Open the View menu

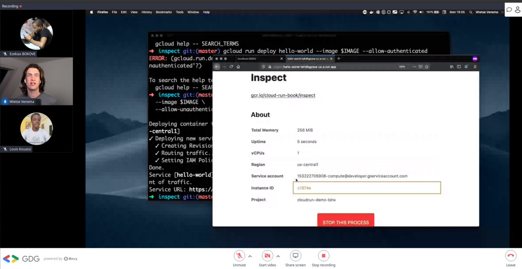[x=134, y=12]
